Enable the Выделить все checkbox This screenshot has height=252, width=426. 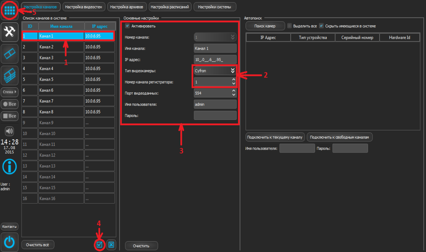(x=290, y=26)
